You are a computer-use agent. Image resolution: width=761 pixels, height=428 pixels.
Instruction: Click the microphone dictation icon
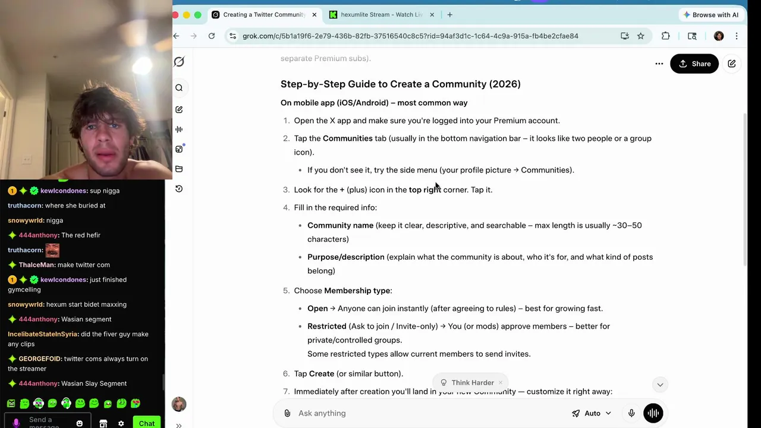tap(631, 413)
